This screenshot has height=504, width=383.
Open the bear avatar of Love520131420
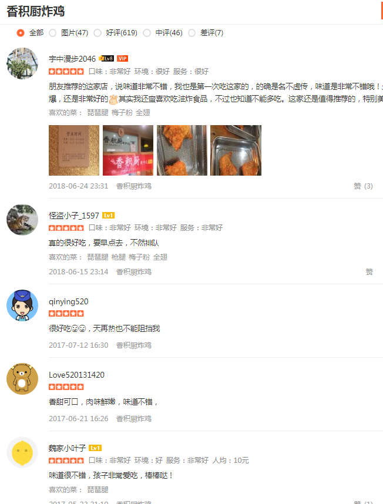click(x=22, y=379)
